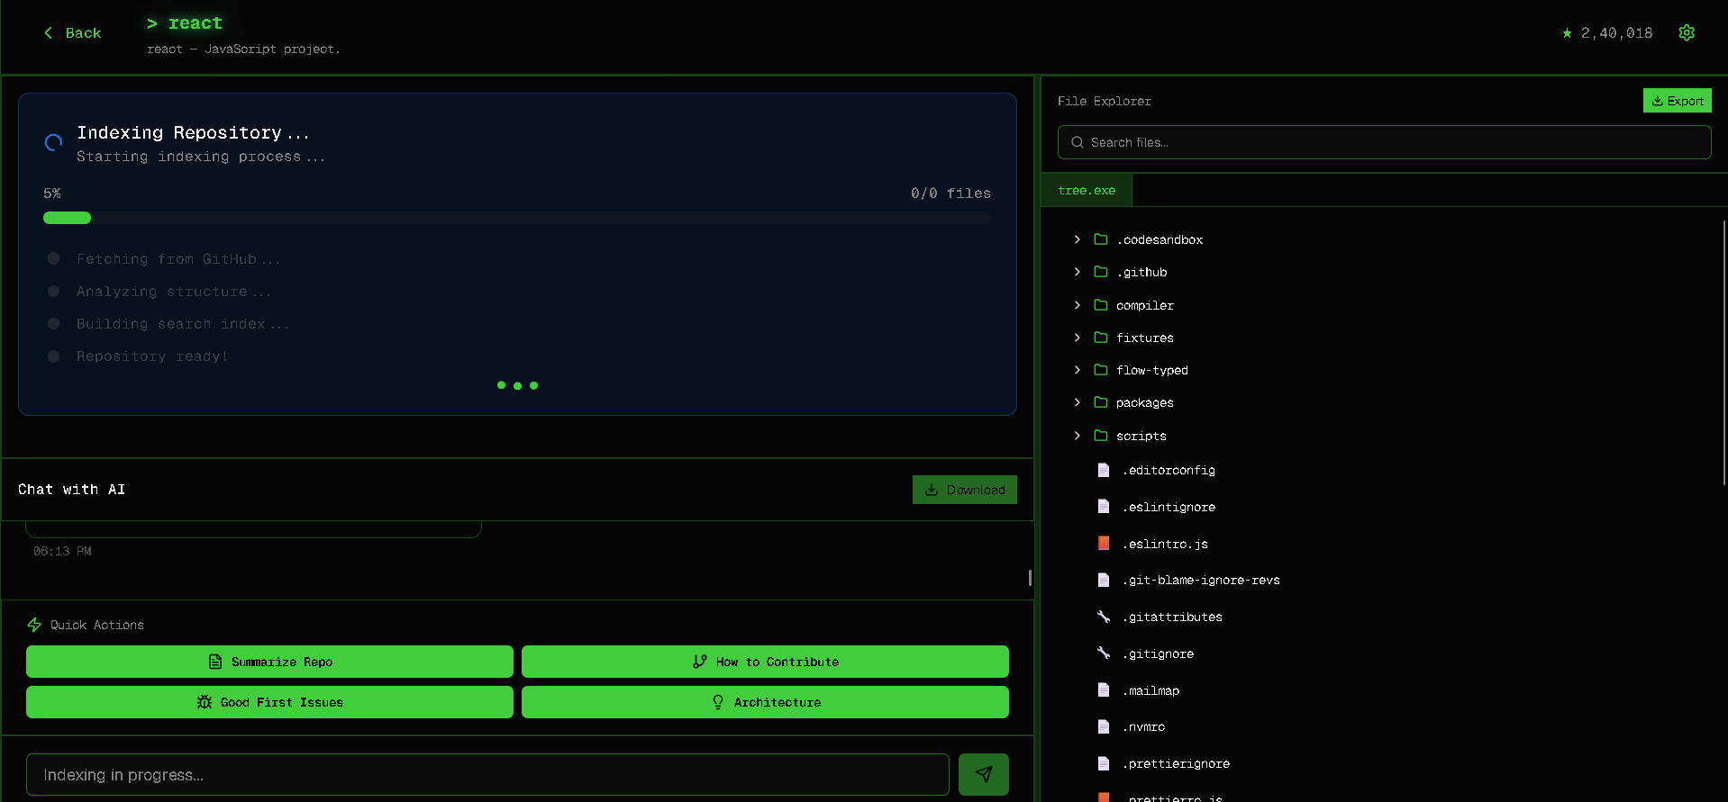Select the .git-blame-ignore-revs file name

(x=1201, y=580)
